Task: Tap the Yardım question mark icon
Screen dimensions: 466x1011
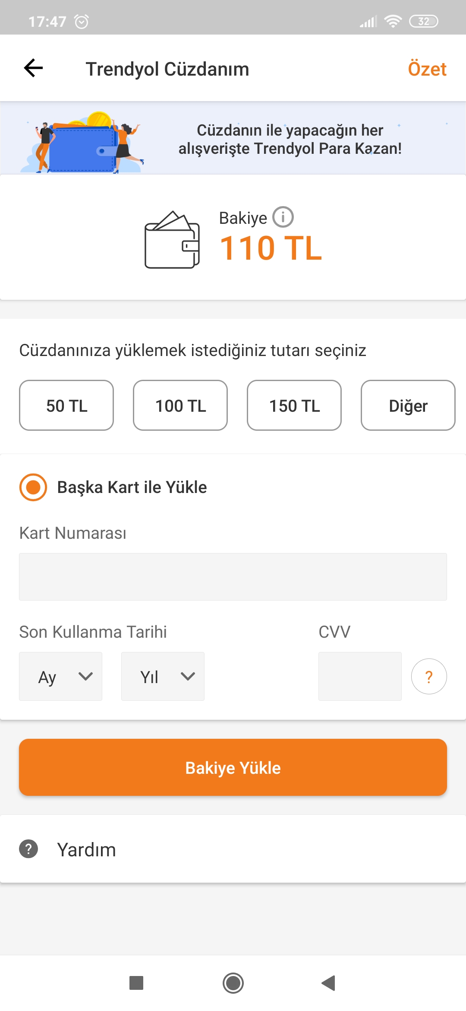Action: tap(28, 849)
